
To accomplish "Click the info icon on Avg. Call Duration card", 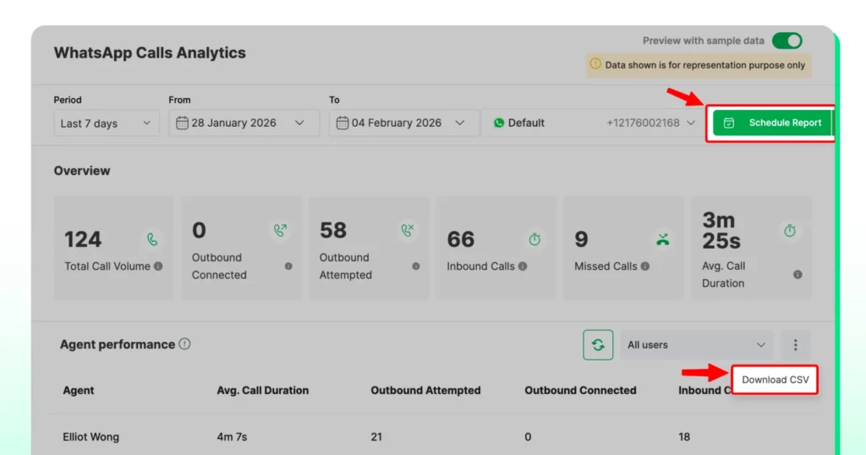I will point(797,274).
